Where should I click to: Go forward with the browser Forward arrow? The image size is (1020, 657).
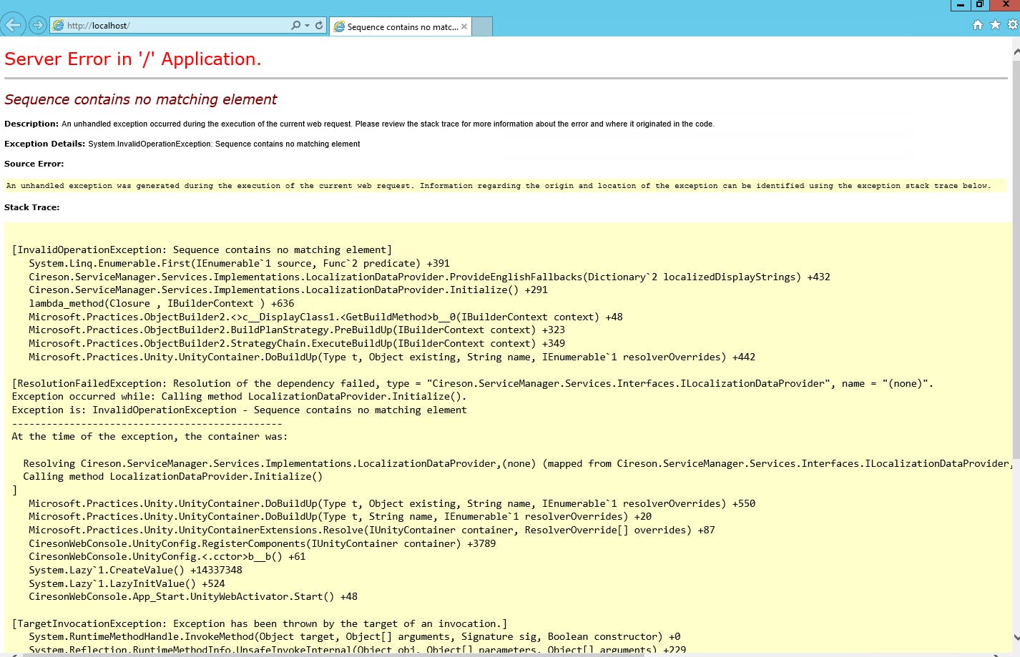click(x=38, y=25)
